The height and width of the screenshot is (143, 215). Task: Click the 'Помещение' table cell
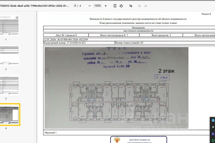pos(138,27)
